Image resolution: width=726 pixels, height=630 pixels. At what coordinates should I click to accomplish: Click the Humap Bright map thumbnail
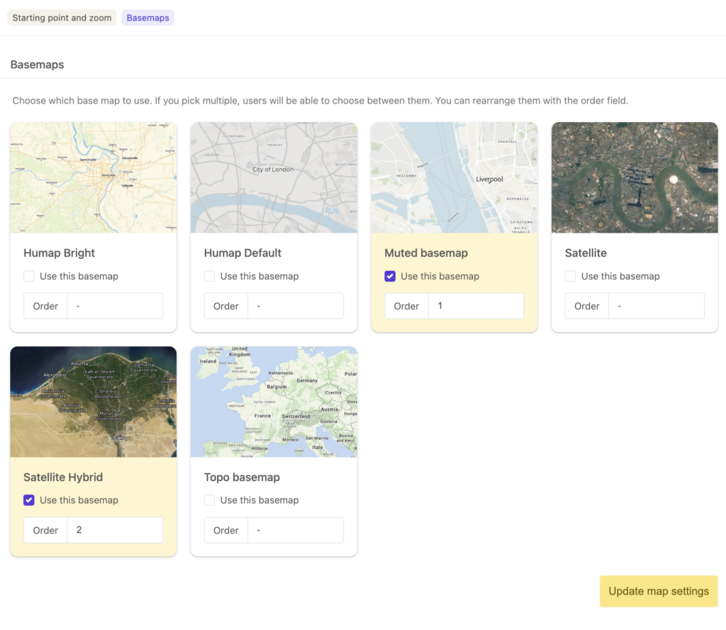coord(93,177)
